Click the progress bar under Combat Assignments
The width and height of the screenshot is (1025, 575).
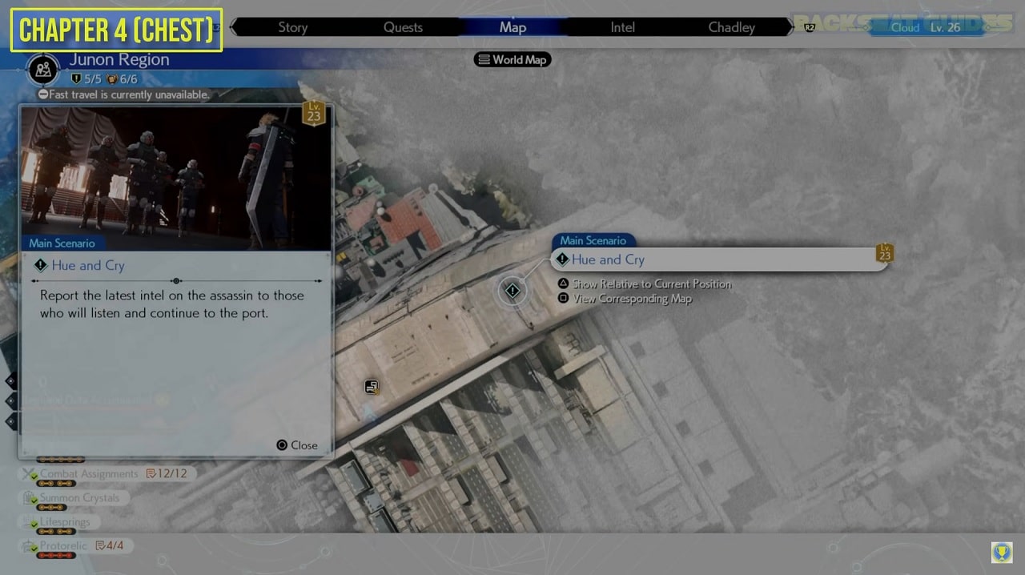coord(56,484)
